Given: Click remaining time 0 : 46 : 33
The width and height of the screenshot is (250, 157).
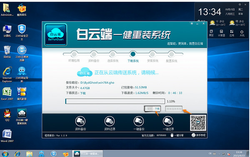Looking at the screenshot, I should click(175, 93).
